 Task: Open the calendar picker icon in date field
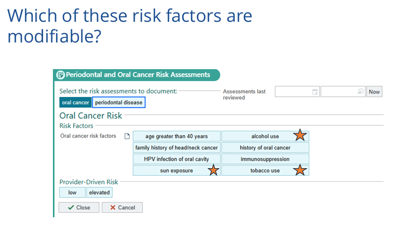coord(315,92)
